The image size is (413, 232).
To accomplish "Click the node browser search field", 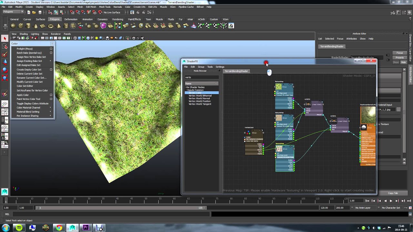I will point(201,77).
